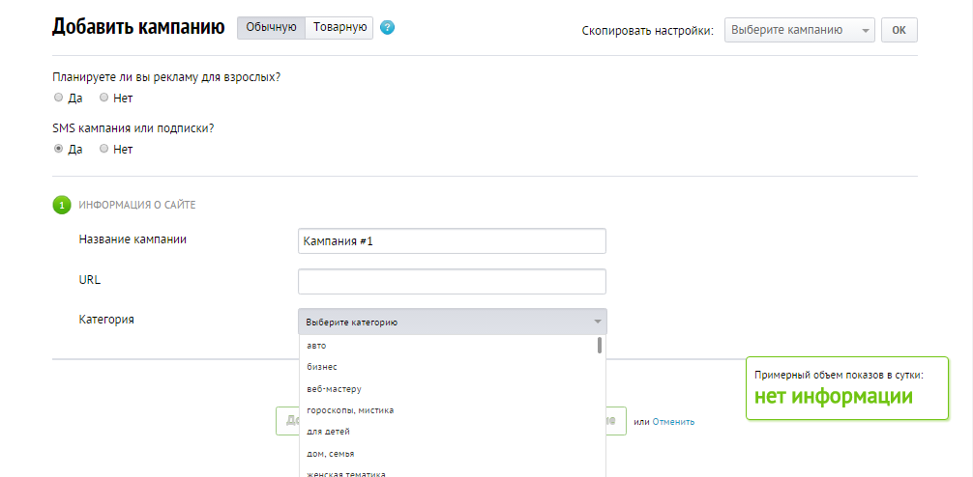Click the campaign name input field
This screenshot has height=477, width=973.
(x=452, y=240)
